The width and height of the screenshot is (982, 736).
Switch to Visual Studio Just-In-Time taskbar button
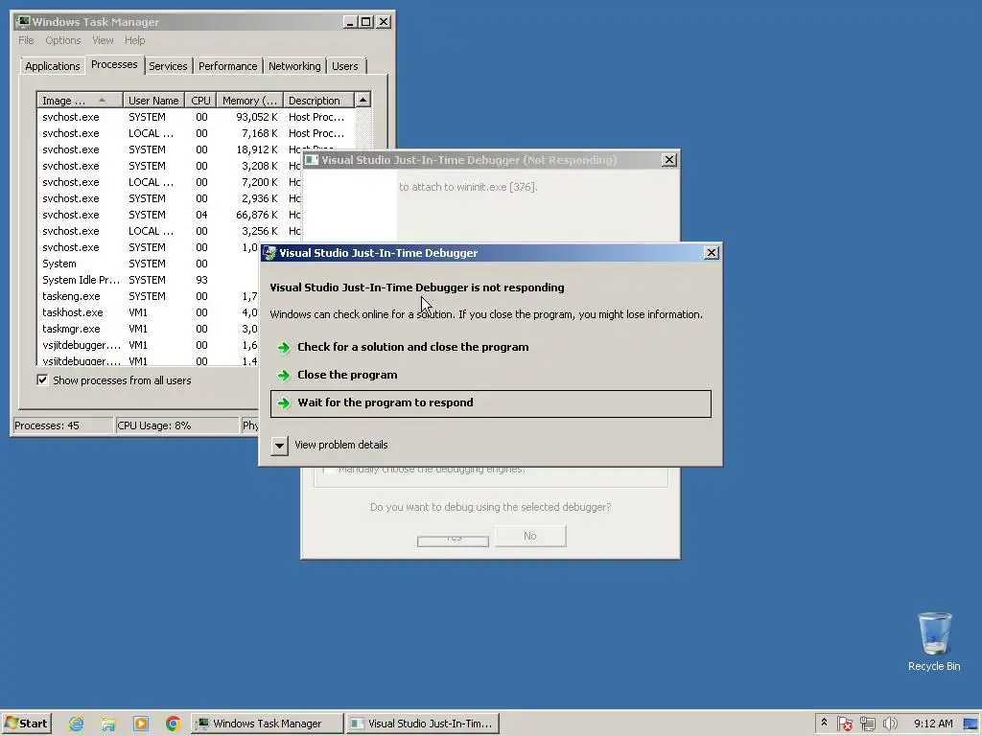pyautogui.click(x=423, y=724)
